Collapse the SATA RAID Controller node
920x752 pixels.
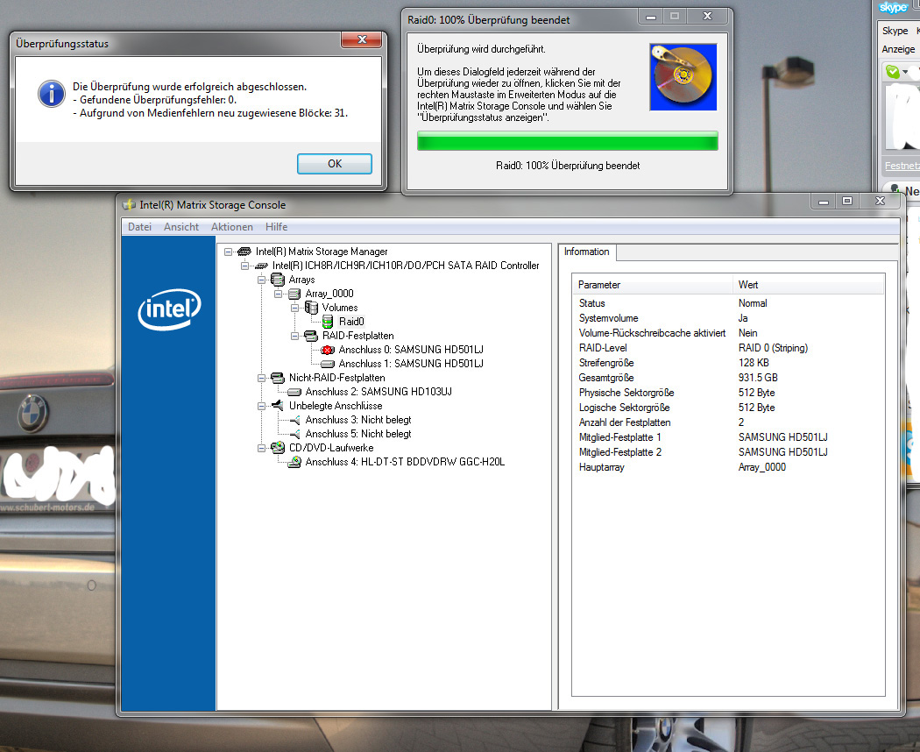(x=244, y=266)
